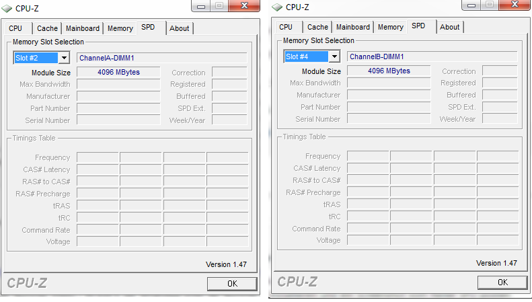Click the Max Bandwidth field in left window
The width and height of the screenshot is (532, 302).
[118, 84]
